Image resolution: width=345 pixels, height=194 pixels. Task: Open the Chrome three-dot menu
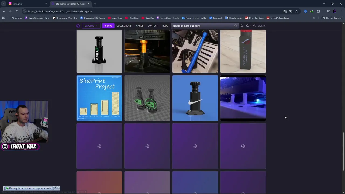tap(341, 11)
